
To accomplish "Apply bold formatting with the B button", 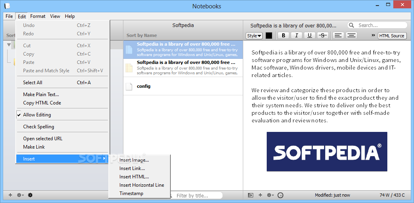I will pyautogui.click(x=283, y=36).
